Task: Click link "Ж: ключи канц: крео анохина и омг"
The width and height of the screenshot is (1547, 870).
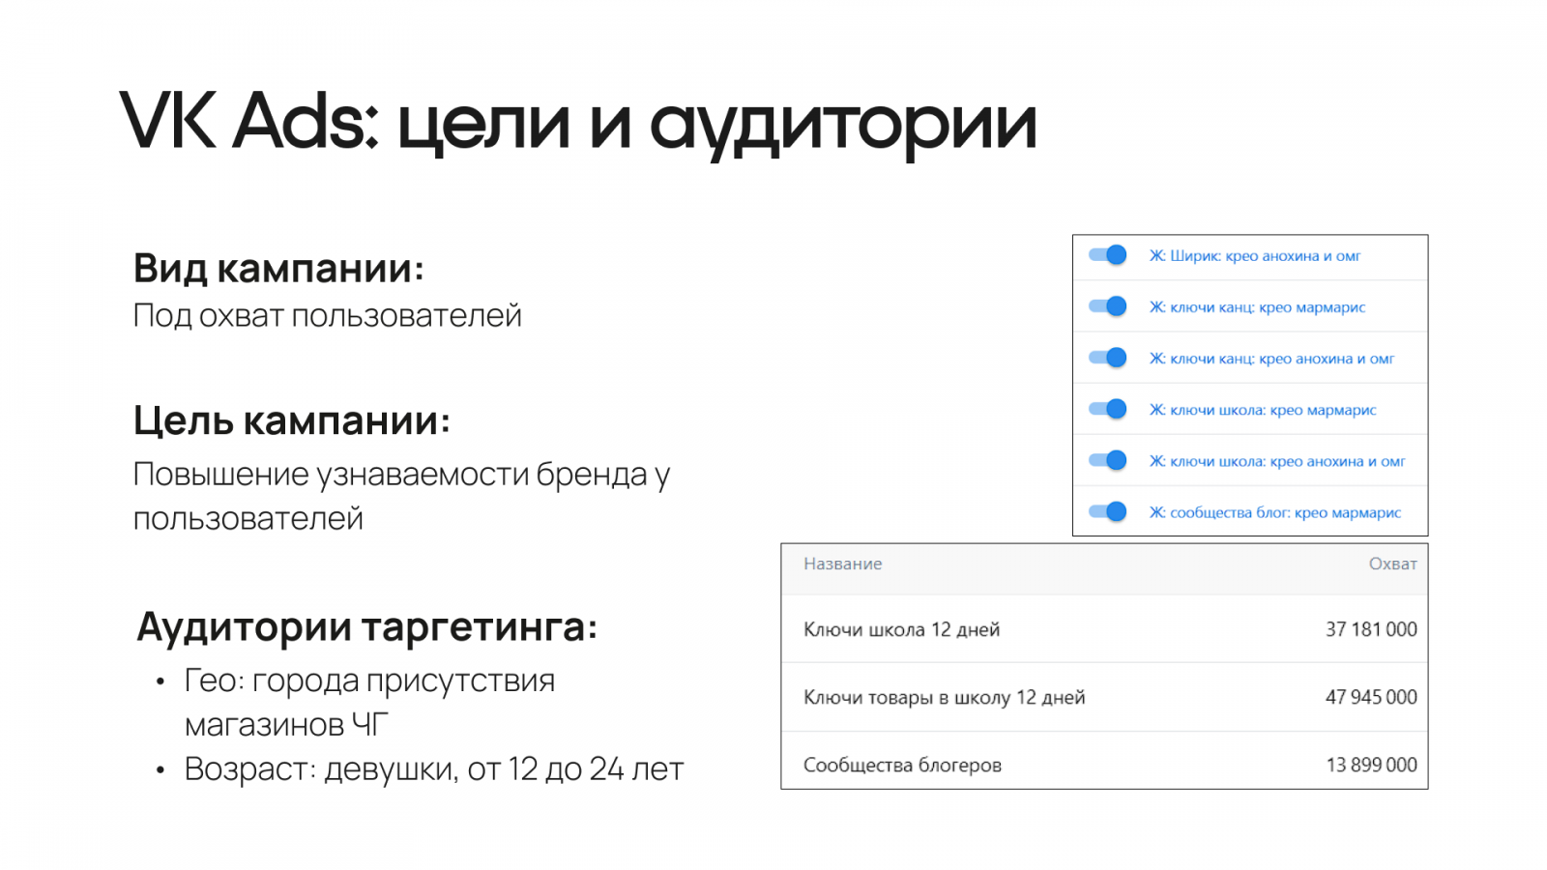Action: 1271,359
